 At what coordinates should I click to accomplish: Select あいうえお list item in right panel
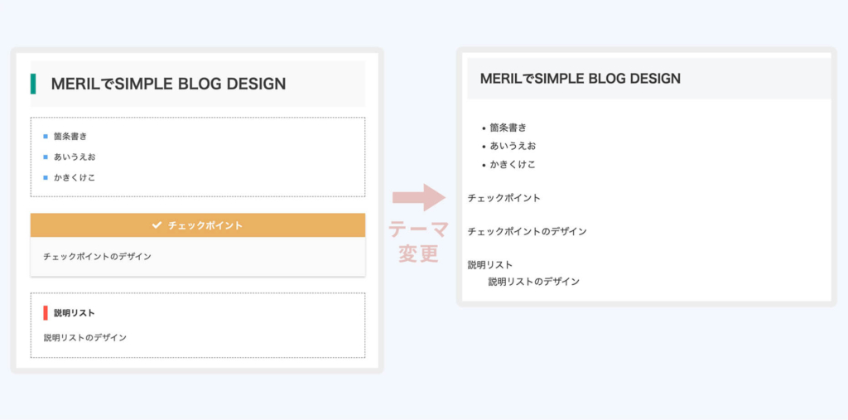(x=513, y=146)
